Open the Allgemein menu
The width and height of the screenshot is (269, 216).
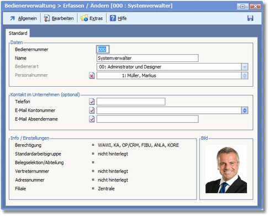point(23,18)
